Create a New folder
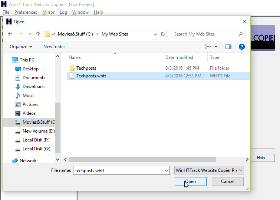This screenshot has width=280, height=200. pos(54,47)
